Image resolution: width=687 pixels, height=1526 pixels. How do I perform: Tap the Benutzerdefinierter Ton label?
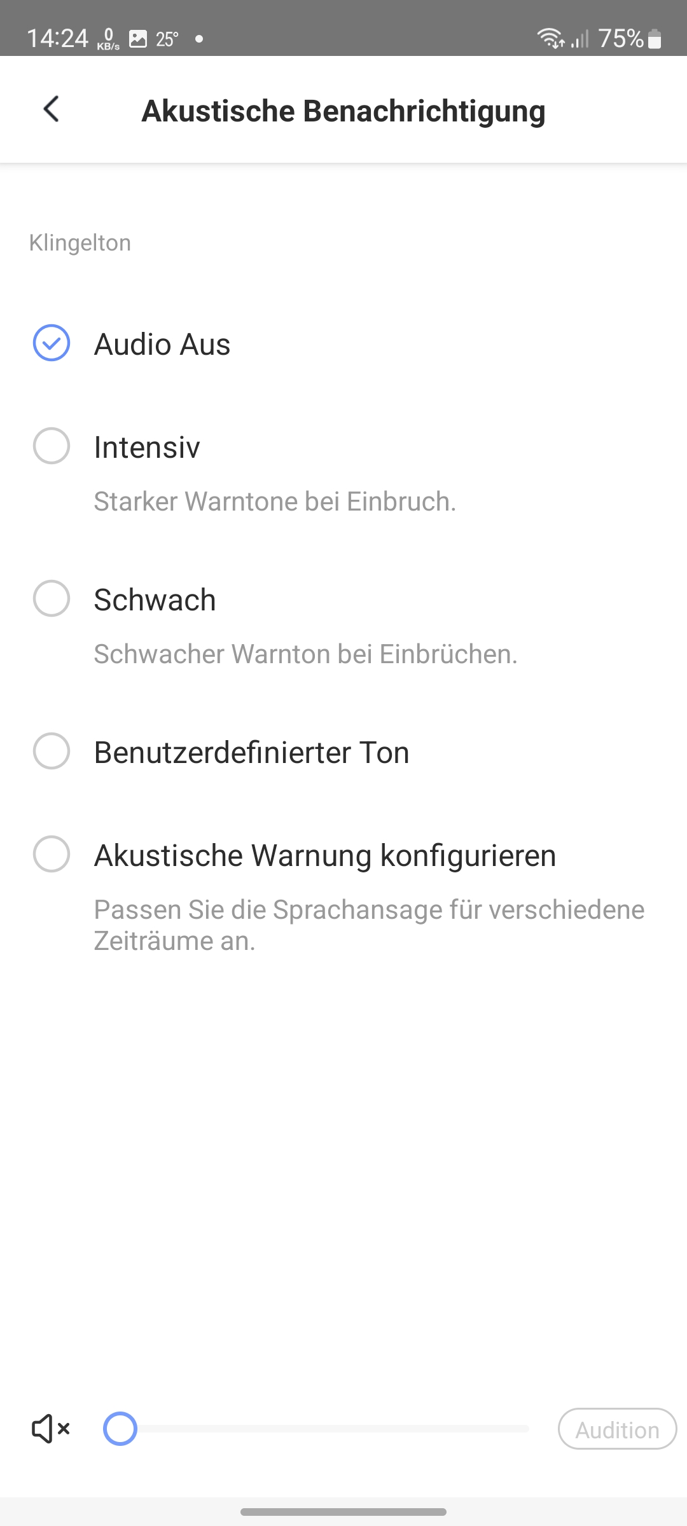251,753
